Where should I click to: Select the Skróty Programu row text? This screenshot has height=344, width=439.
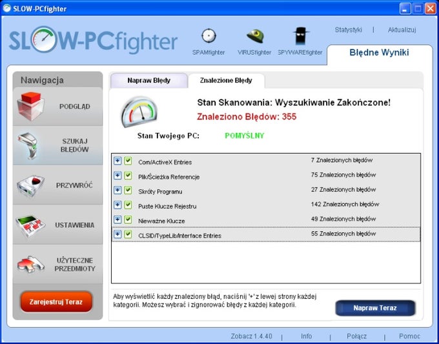click(160, 192)
